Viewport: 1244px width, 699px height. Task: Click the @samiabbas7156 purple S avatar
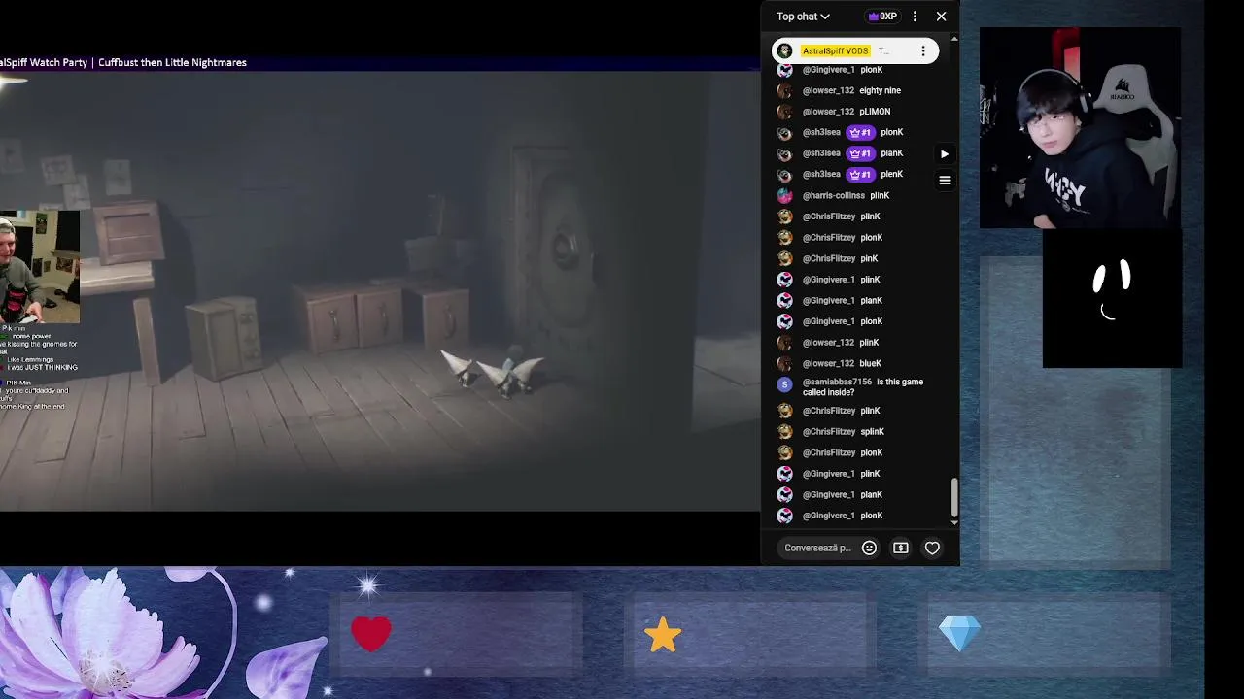point(785,384)
